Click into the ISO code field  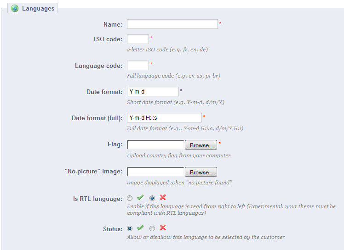138,39
